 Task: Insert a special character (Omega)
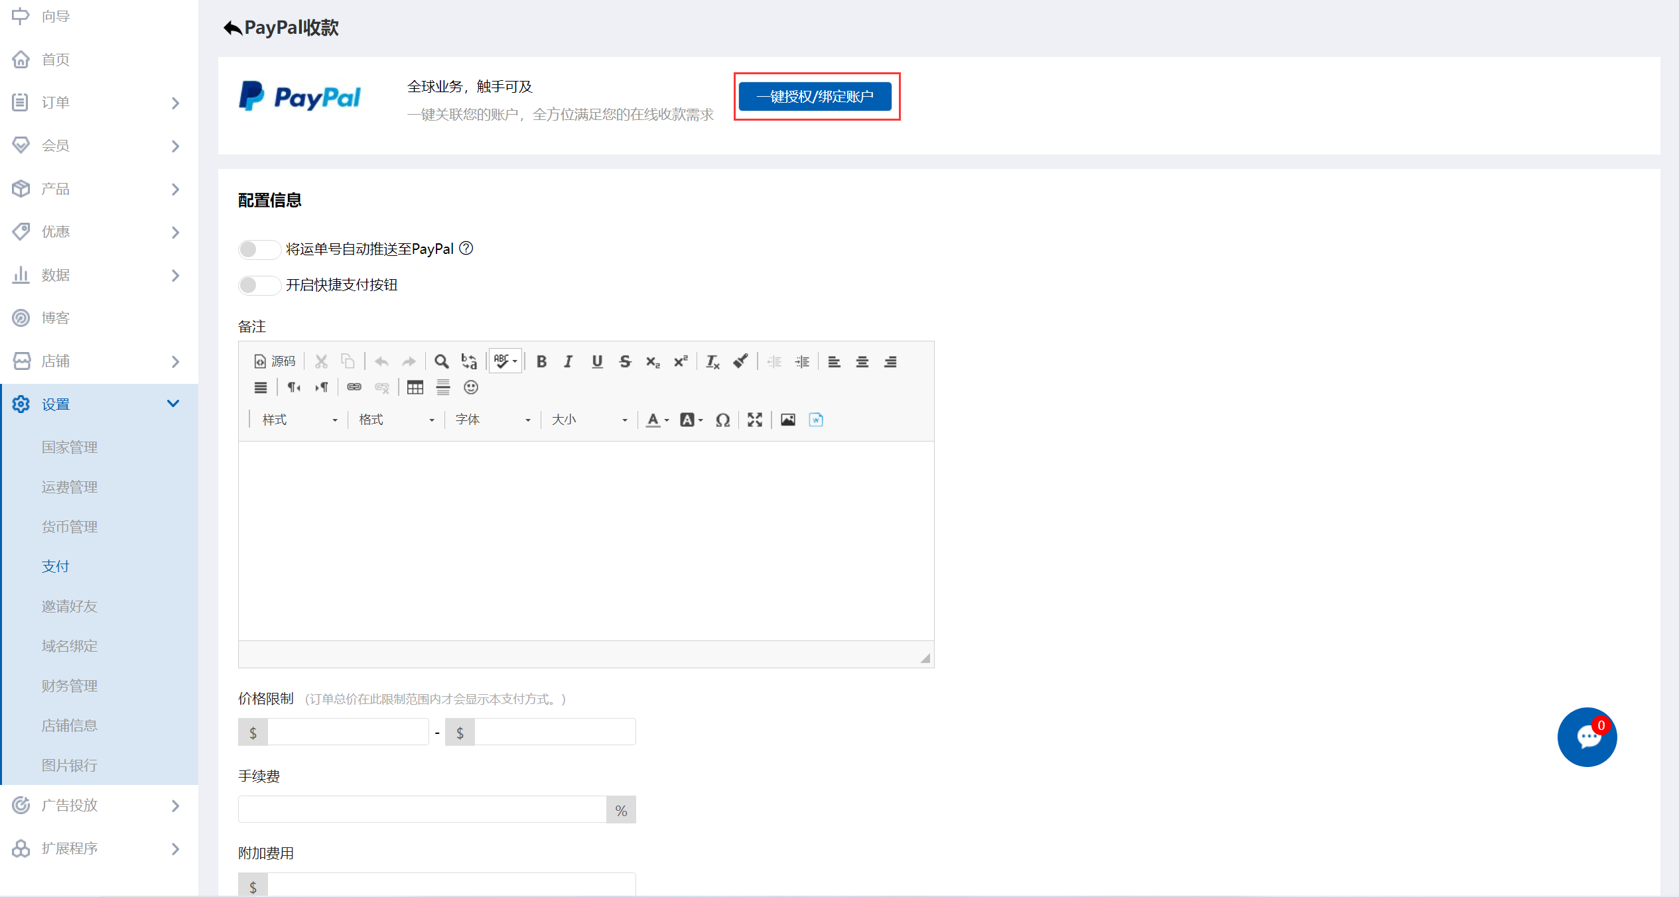click(x=723, y=420)
